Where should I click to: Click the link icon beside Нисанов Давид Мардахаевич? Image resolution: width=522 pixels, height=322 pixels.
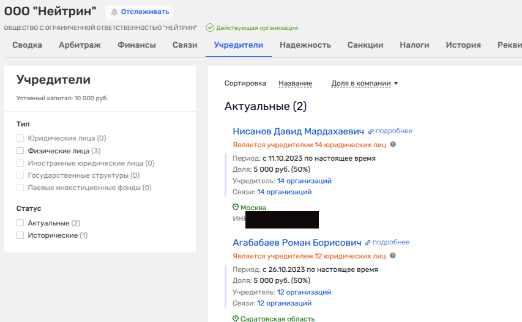371,131
